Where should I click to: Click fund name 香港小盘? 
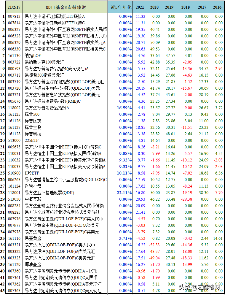point(33,186)
